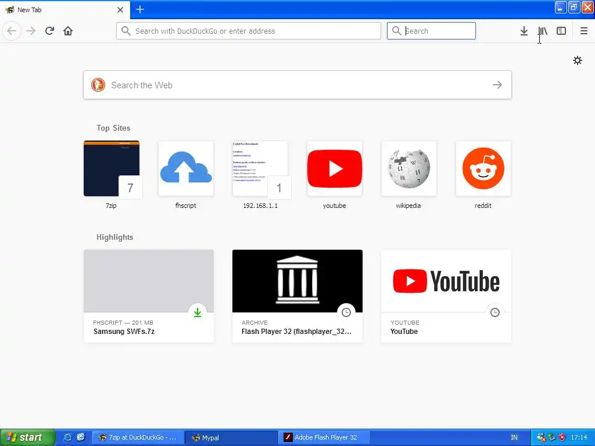This screenshot has height=446, width=595.
Task: Click the first system tray icon
Action: click(541, 437)
